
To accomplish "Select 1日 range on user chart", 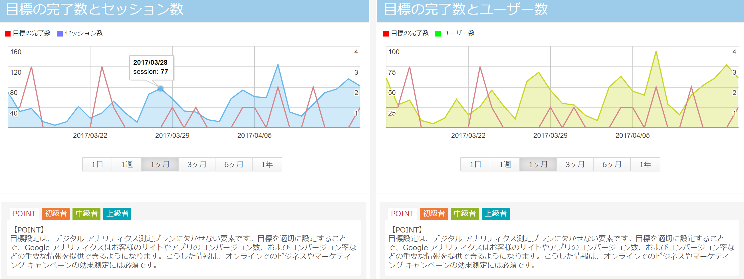I will [x=475, y=164].
